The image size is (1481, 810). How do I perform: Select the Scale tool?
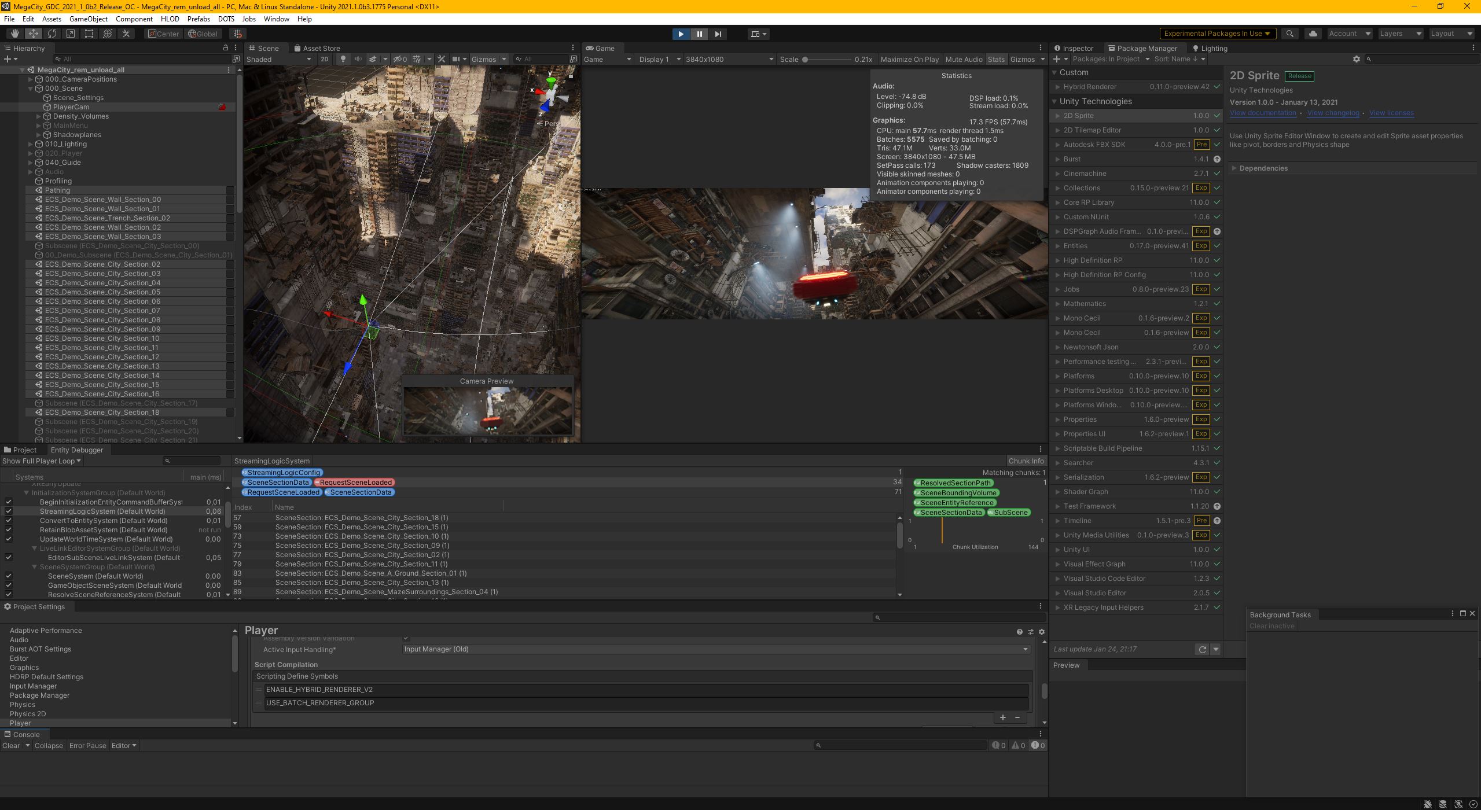[70, 34]
